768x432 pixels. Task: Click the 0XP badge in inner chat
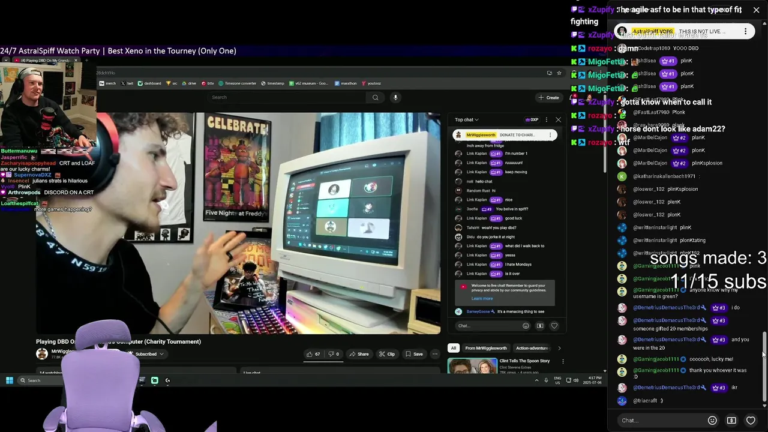point(532,119)
